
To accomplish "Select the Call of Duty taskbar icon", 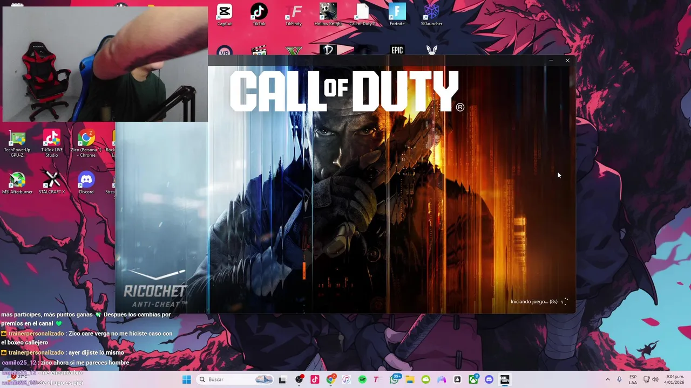I will (505, 379).
